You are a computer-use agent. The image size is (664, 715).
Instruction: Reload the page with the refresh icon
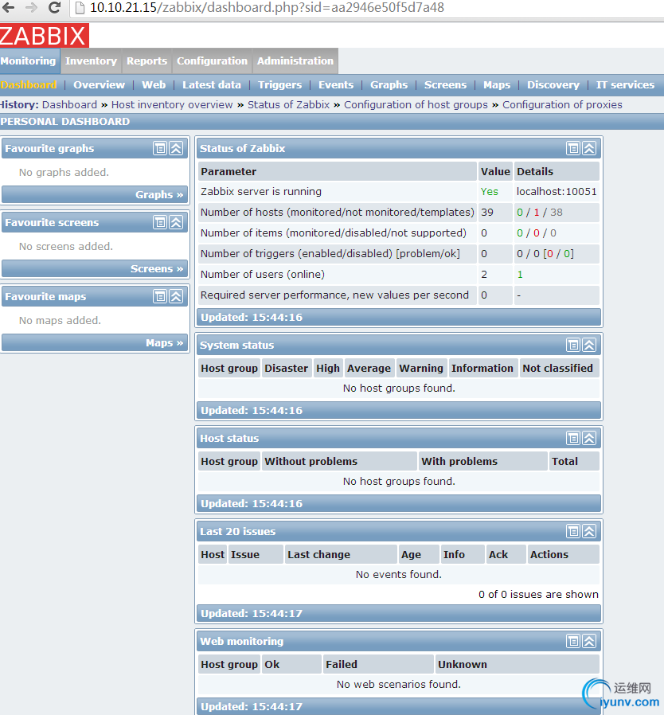tap(55, 7)
